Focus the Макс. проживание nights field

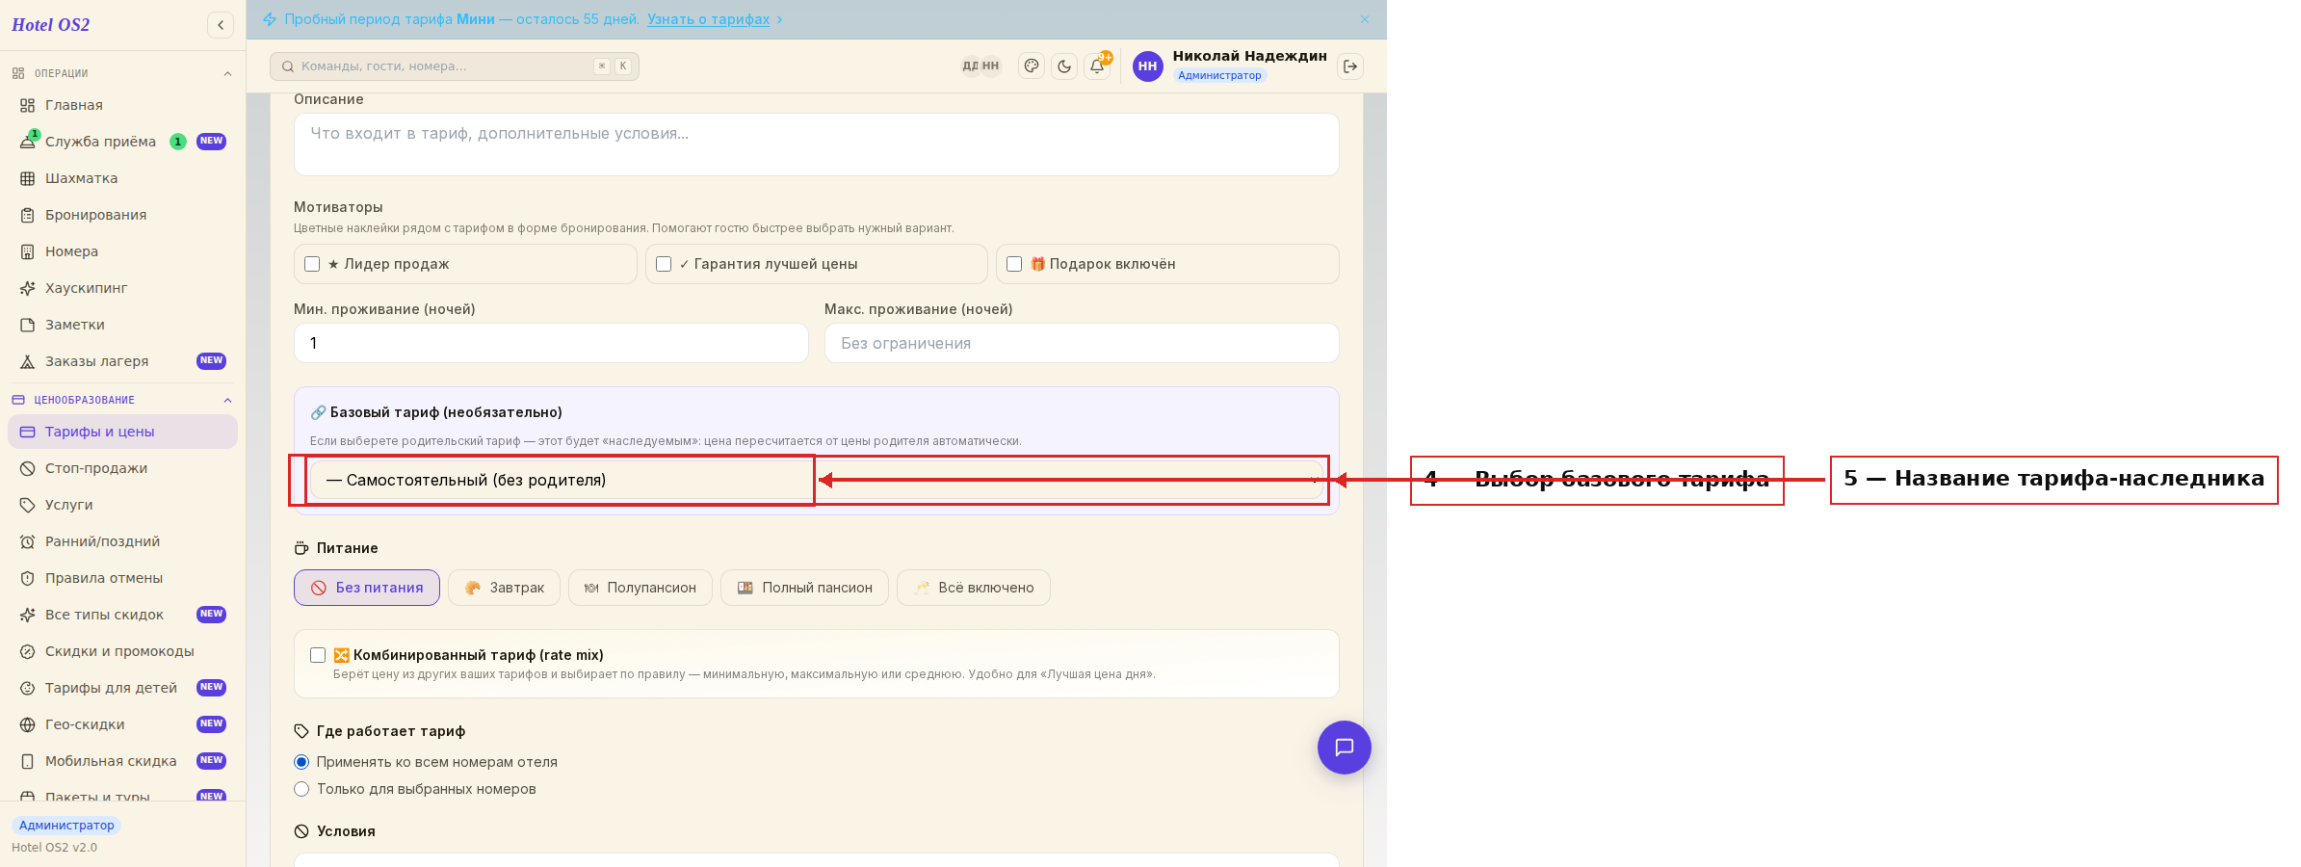point(1082,343)
